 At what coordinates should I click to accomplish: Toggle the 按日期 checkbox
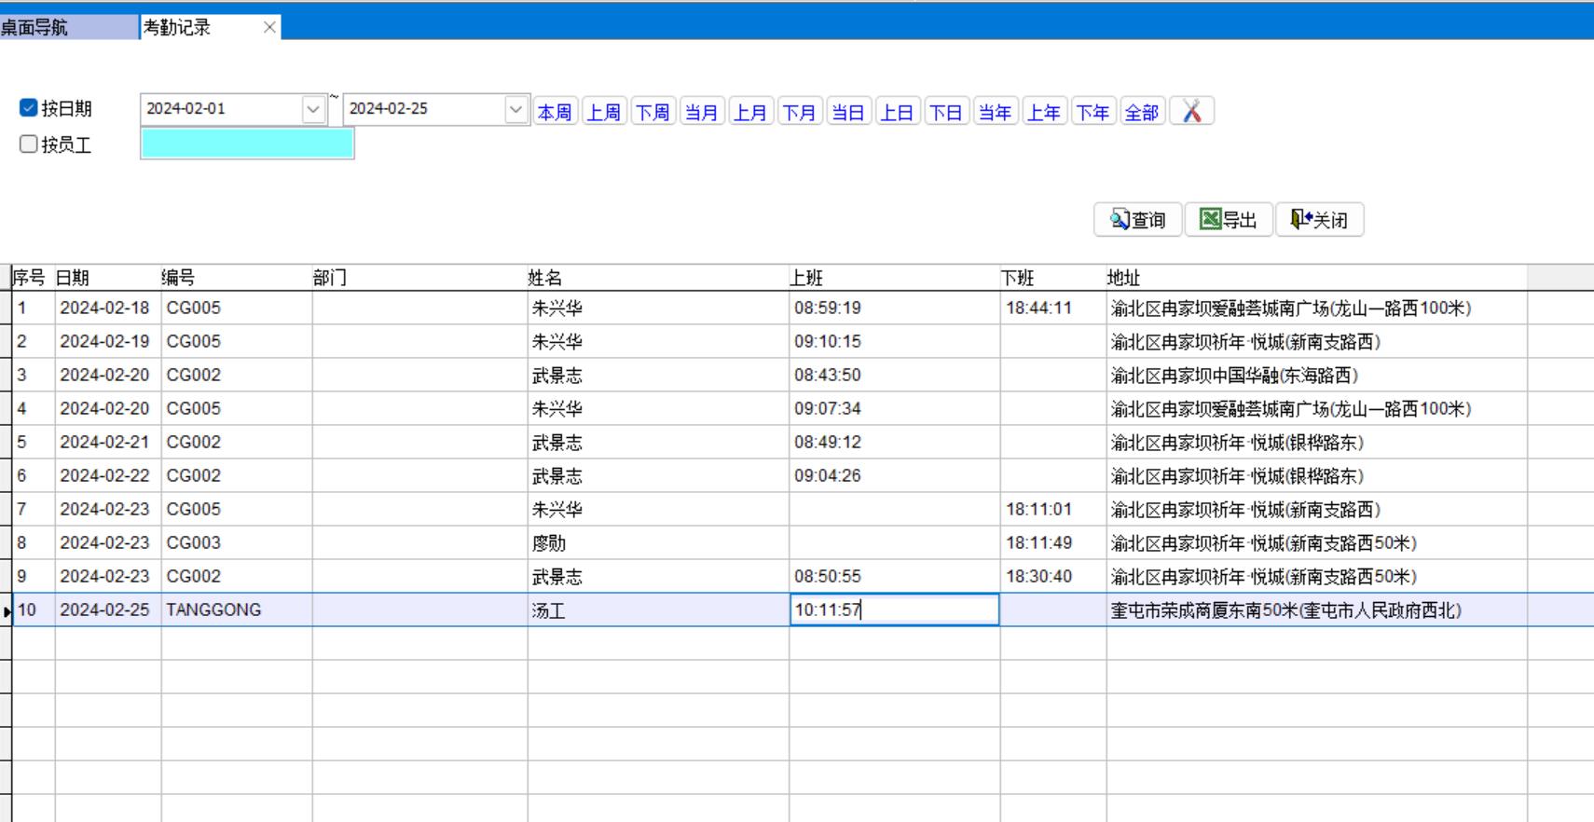(29, 108)
